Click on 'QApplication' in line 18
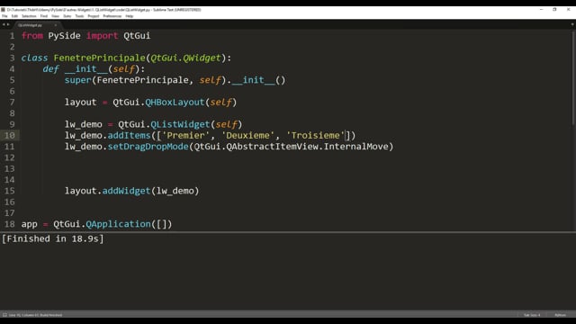The image size is (576, 324). click(118, 224)
